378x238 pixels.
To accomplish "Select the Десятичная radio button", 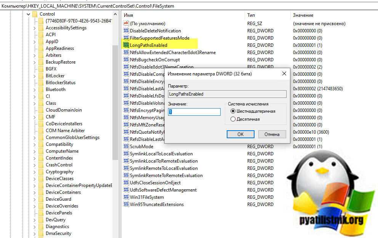I will (x=233, y=119).
